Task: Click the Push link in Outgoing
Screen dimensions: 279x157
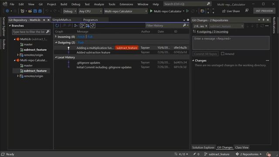Action: click(x=81, y=43)
